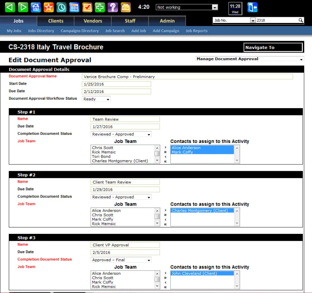
Task: Remove selected Step #2 contact with single left arrow
Action: click(165, 220)
